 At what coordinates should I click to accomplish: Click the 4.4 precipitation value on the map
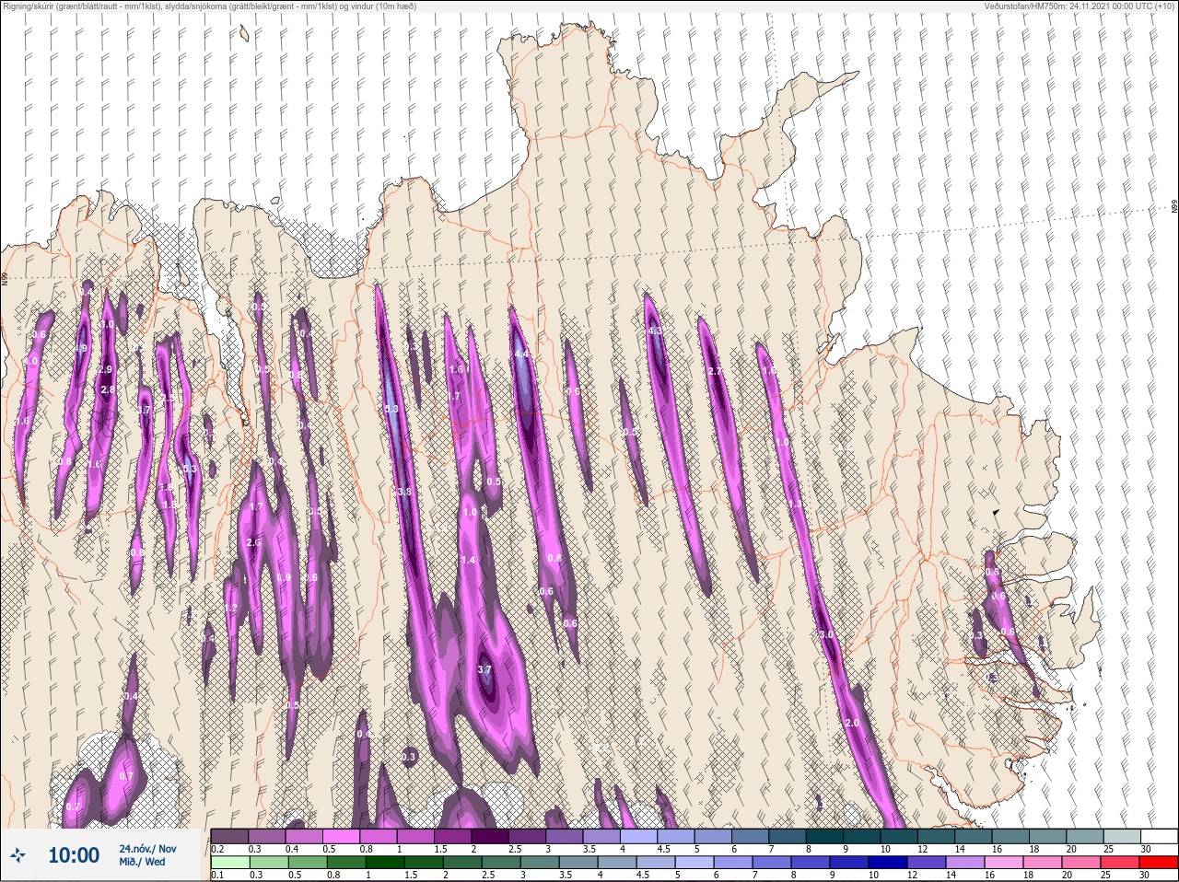click(x=521, y=354)
